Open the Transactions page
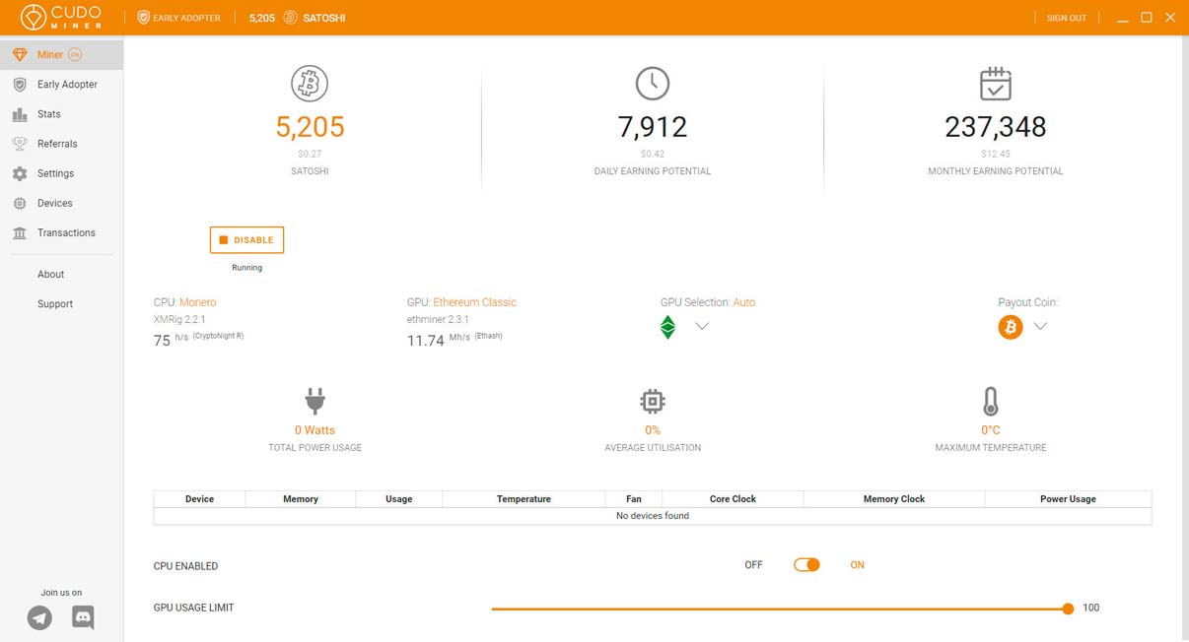This screenshot has width=1189, height=642. click(x=62, y=232)
